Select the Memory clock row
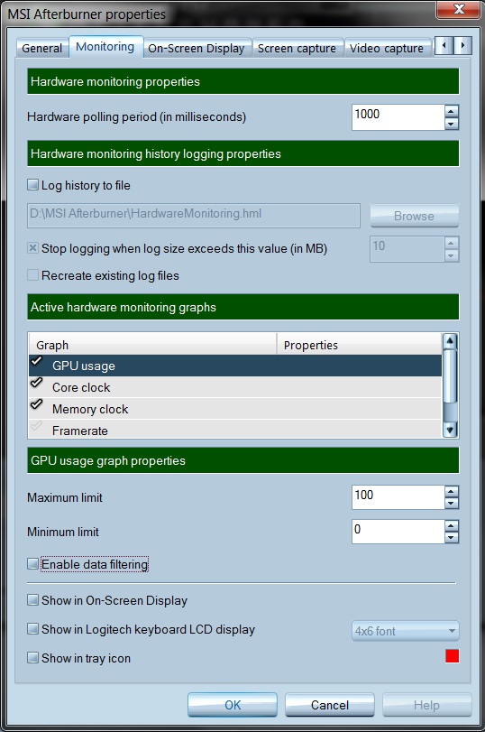 point(235,409)
